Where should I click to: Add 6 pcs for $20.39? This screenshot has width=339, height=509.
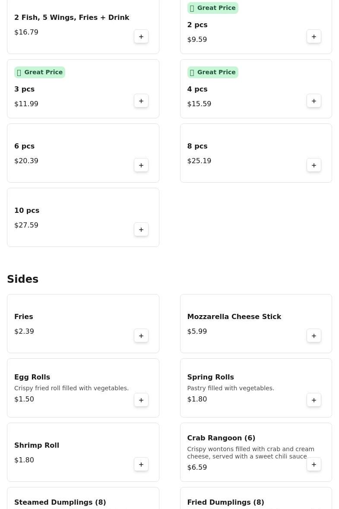pos(141,165)
